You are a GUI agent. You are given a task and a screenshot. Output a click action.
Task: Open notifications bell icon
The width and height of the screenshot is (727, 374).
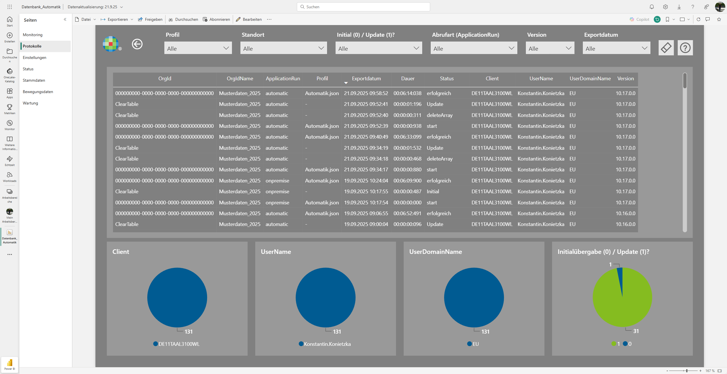(x=652, y=7)
